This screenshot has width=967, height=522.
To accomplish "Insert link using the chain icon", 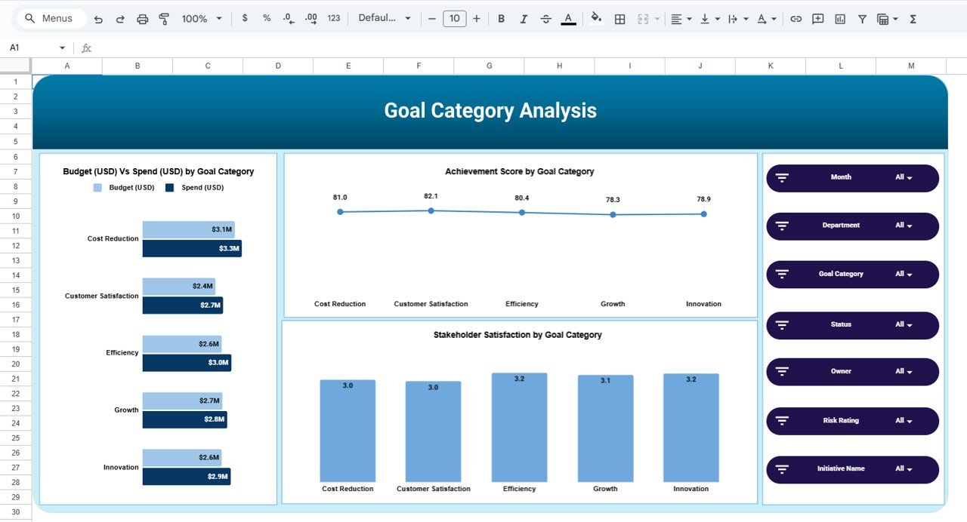I will click(x=796, y=19).
